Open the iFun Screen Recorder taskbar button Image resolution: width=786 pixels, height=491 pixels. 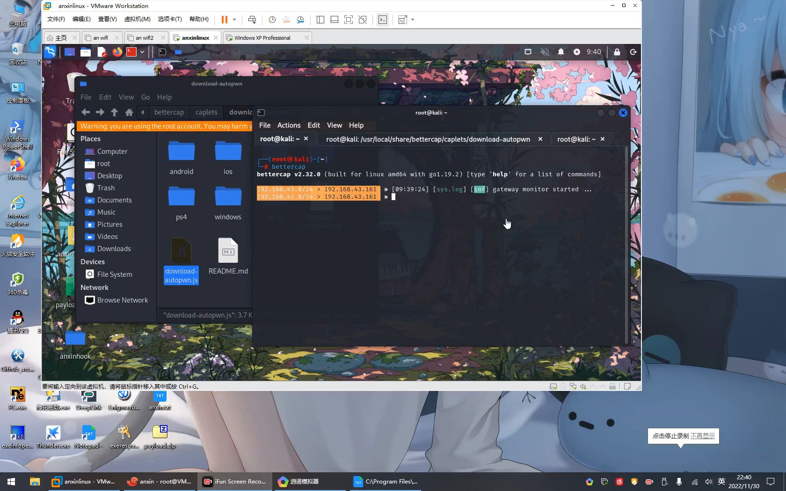point(235,481)
